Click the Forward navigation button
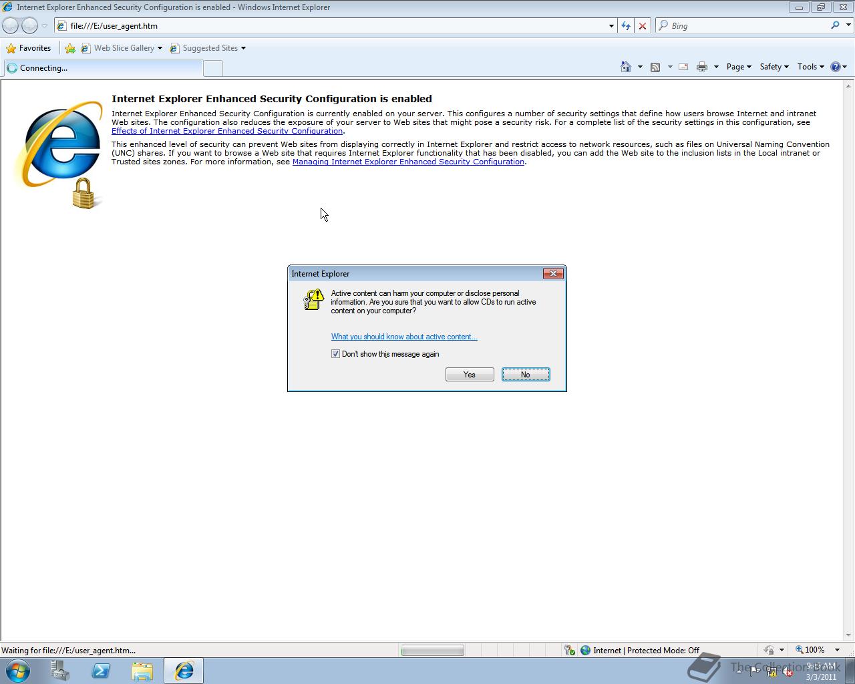855x684 pixels. tap(29, 25)
